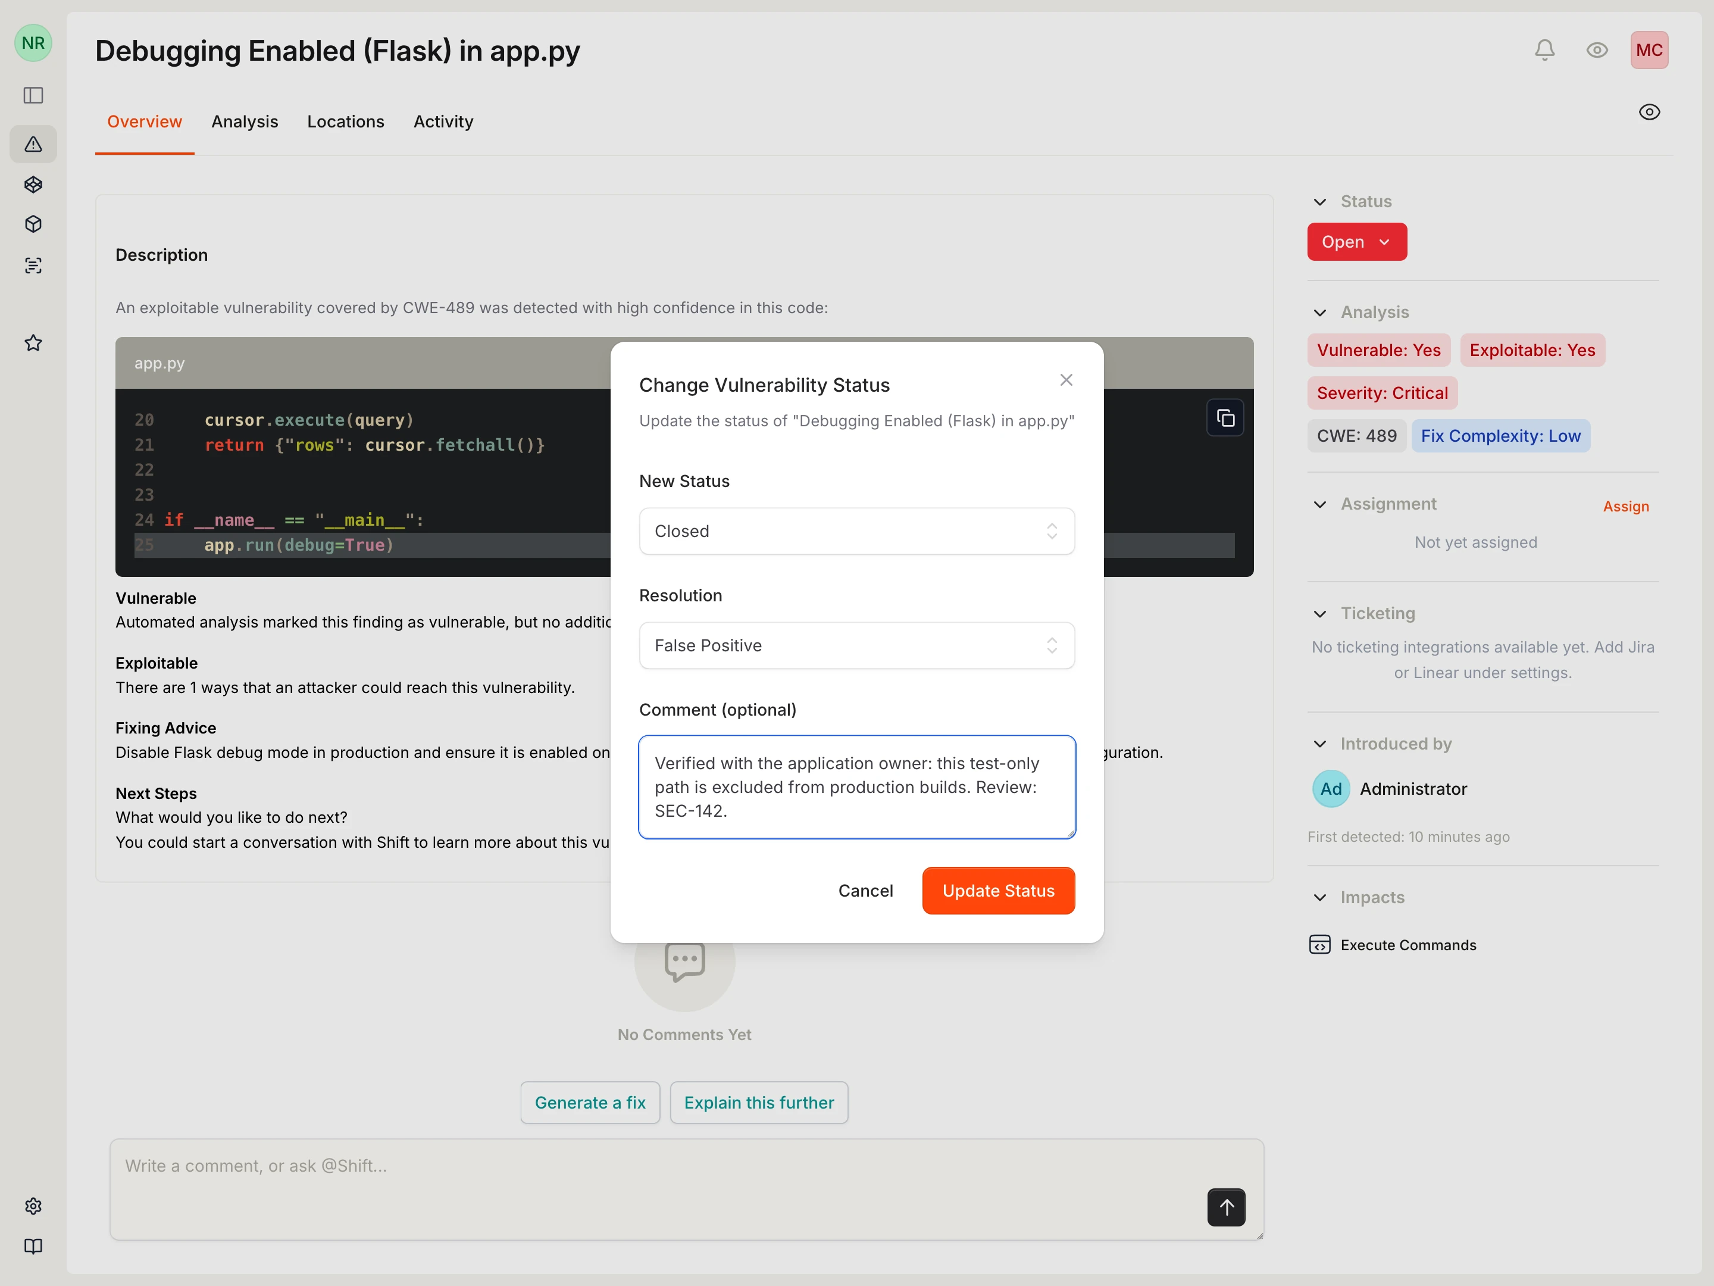
Task: Toggle the sidebar panel icon
Action: pos(33,95)
